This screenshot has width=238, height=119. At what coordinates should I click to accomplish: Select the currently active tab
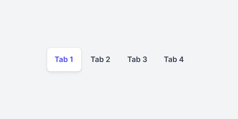click(64, 59)
